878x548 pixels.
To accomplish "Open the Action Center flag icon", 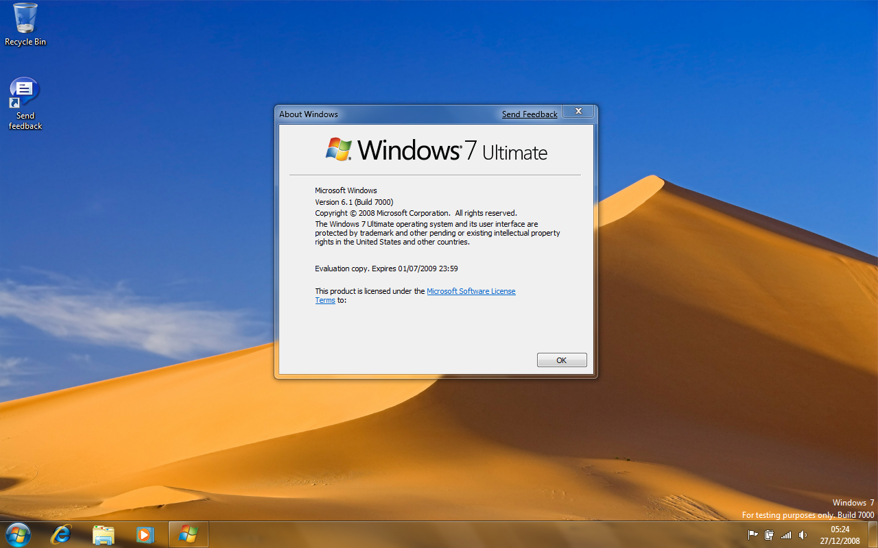I will point(752,535).
